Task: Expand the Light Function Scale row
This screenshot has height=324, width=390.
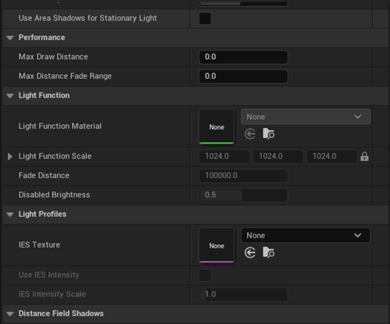Action: 10,157
